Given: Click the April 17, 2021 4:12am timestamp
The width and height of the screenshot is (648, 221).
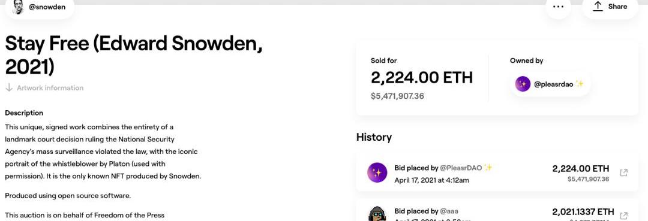Looking at the screenshot, I should 432,180.
